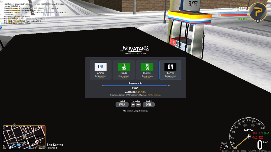Select the LPG fuel type card
271x152 pixels.
(101, 70)
